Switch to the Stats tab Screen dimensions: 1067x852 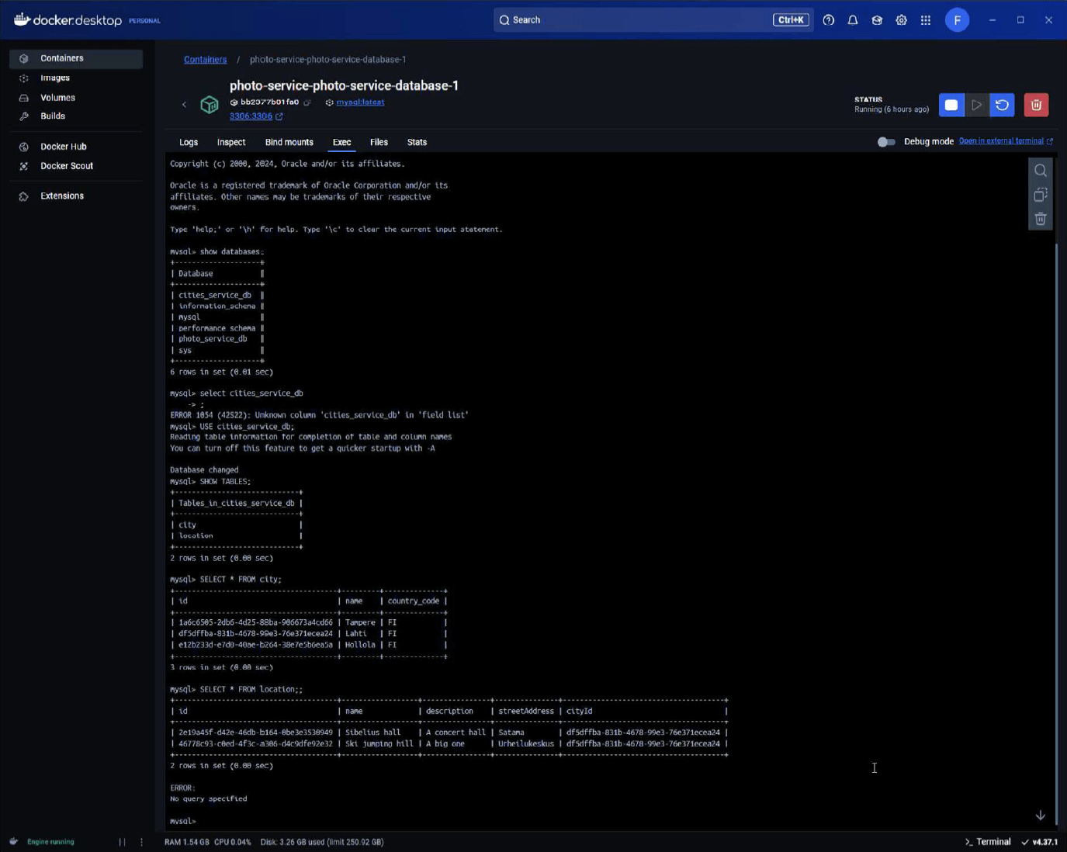coord(417,143)
